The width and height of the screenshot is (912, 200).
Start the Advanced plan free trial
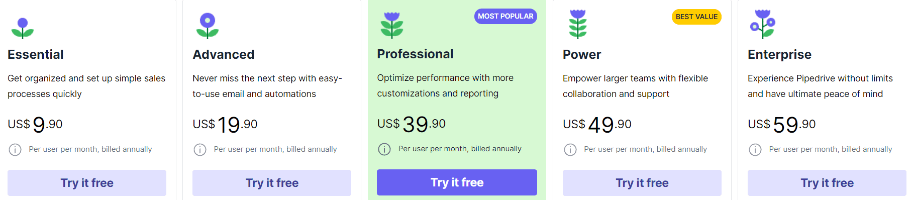tap(272, 183)
